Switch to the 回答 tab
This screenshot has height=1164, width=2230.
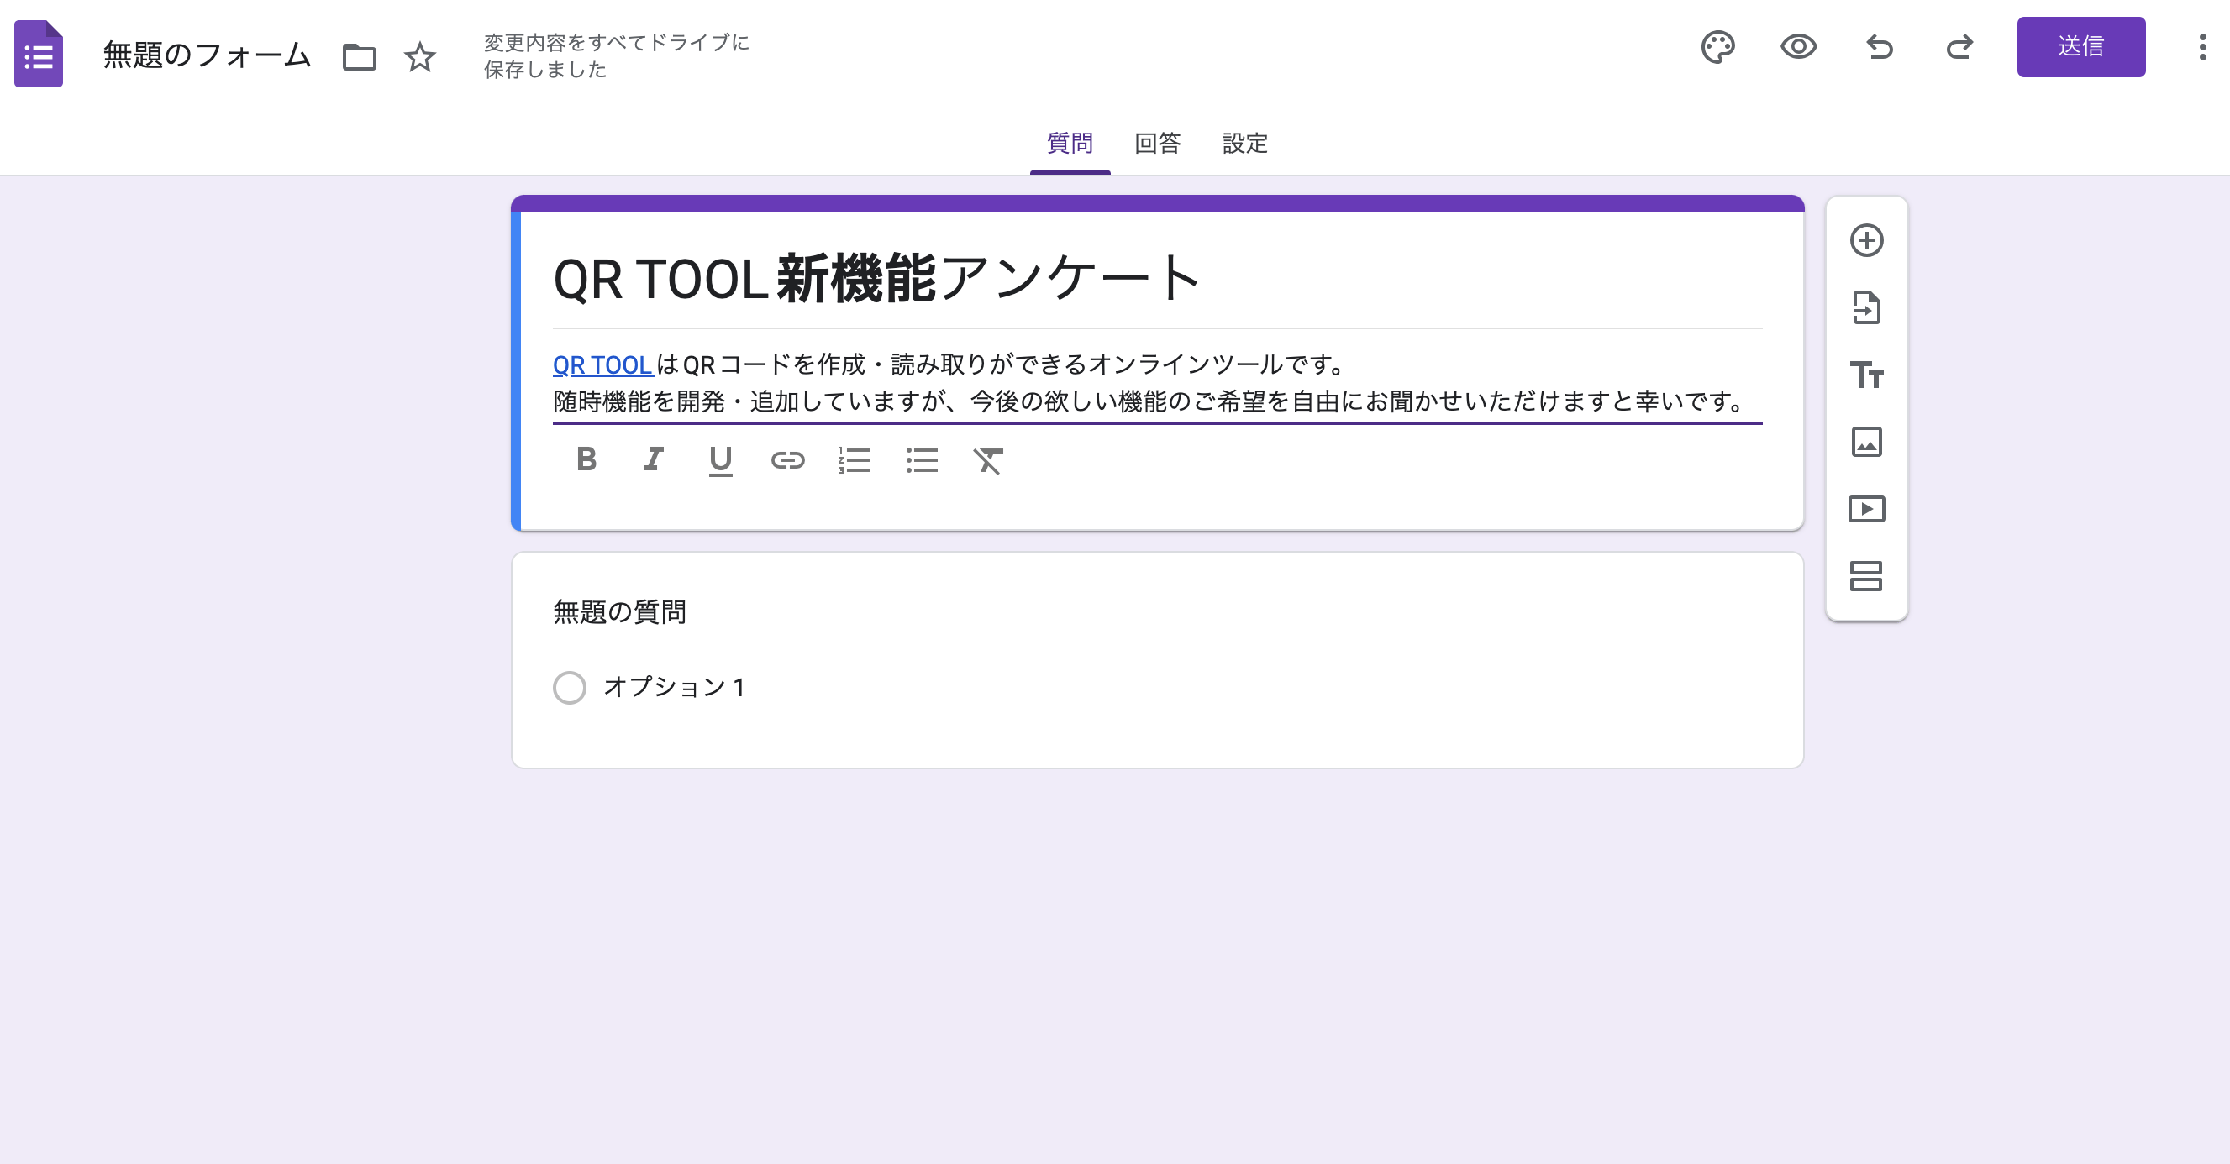tap(1157, 144)
